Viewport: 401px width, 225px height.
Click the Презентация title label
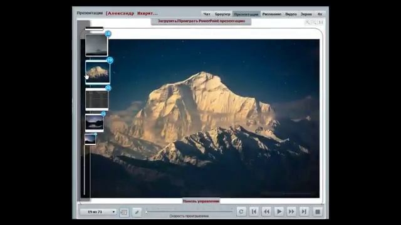pos(90,13)
